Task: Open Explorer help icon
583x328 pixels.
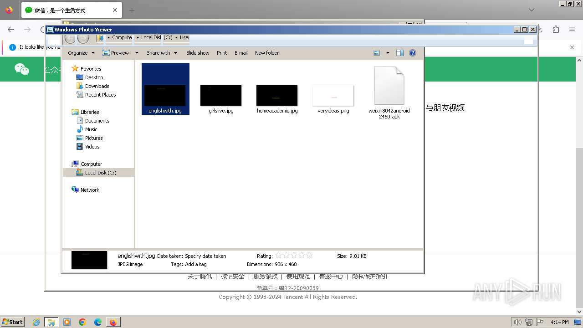Action: 413,53
